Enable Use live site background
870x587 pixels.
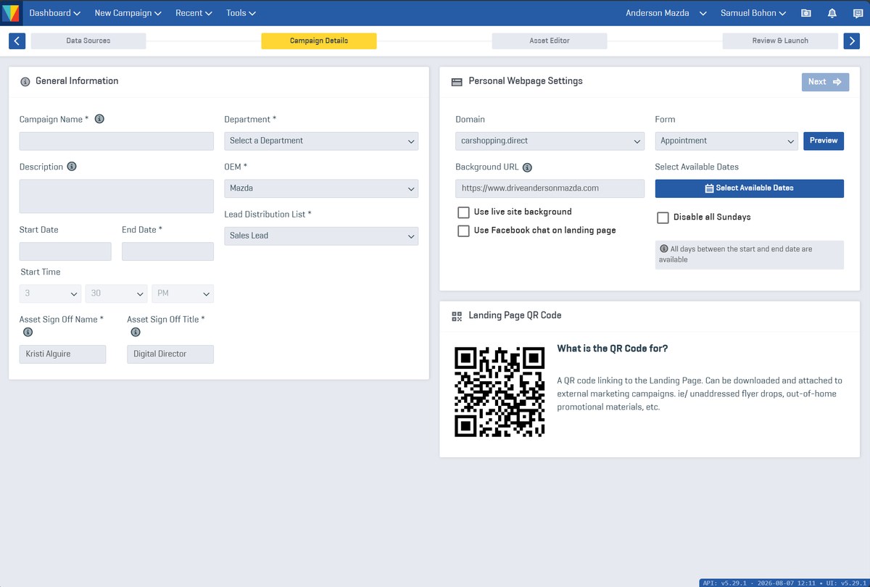tap(463, 212)
